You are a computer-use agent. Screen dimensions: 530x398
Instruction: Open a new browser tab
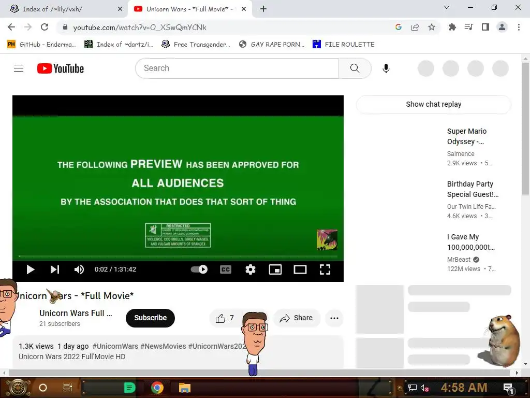coord(263,9)
